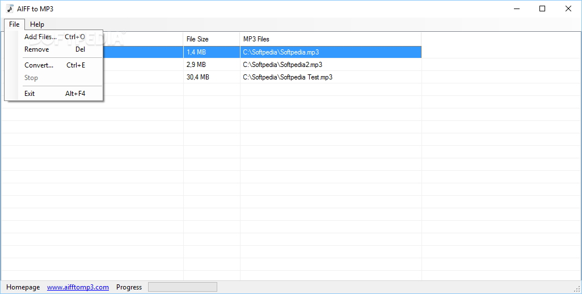This screenshot has width=582, height=294.
Task: Click the MP3 Files column header
Action: tap(331, 39)
